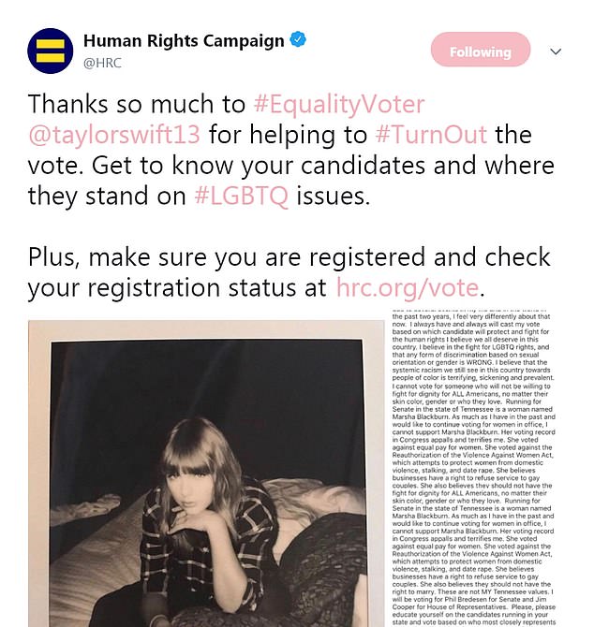Open the #TurnOut hashtag
The width and height of the screenshot is (594, 627).
coord(431,134)
